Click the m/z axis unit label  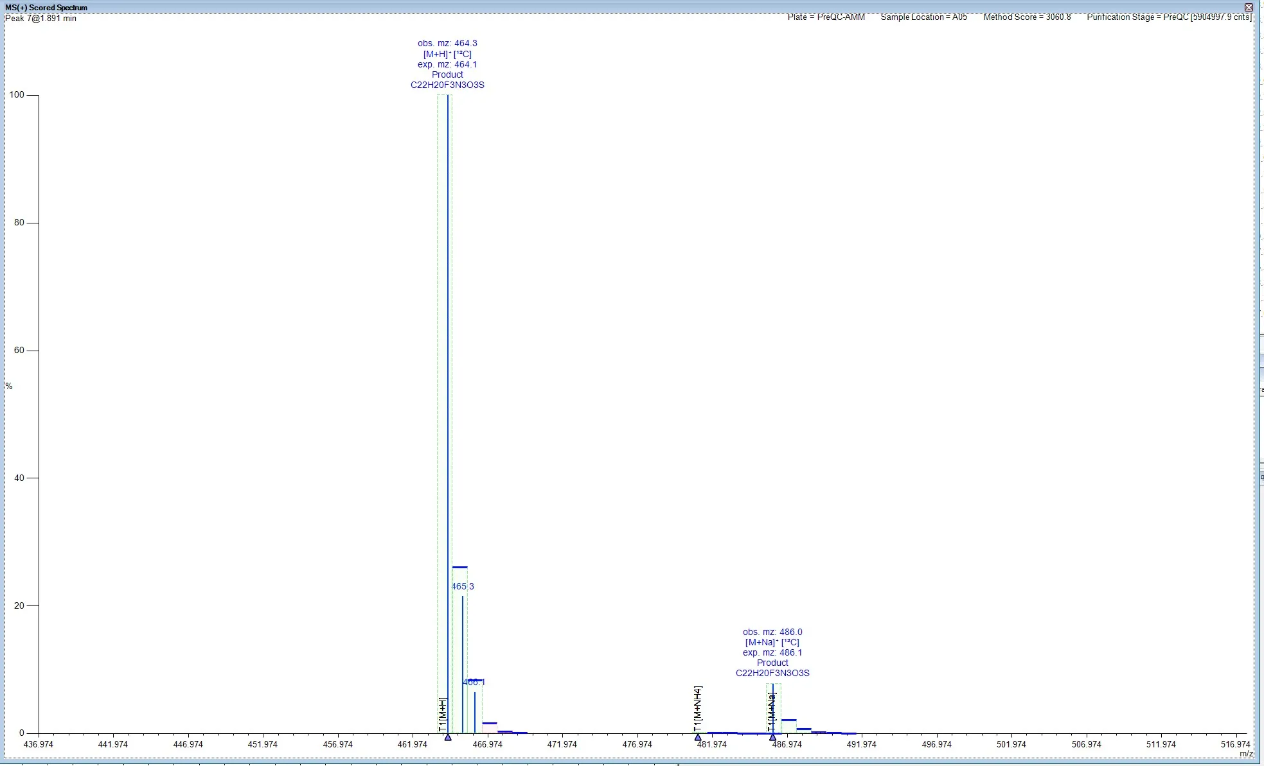coord(1246,754)
